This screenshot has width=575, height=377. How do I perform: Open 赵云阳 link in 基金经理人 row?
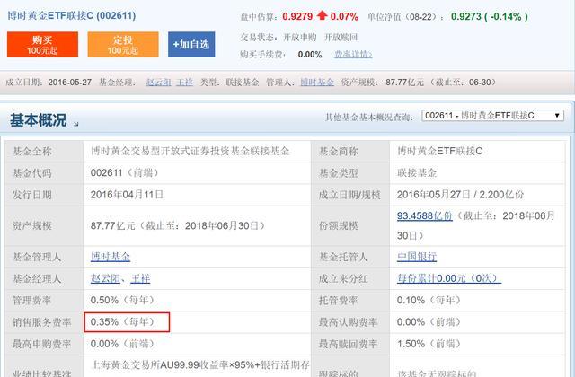pos(105,278)
